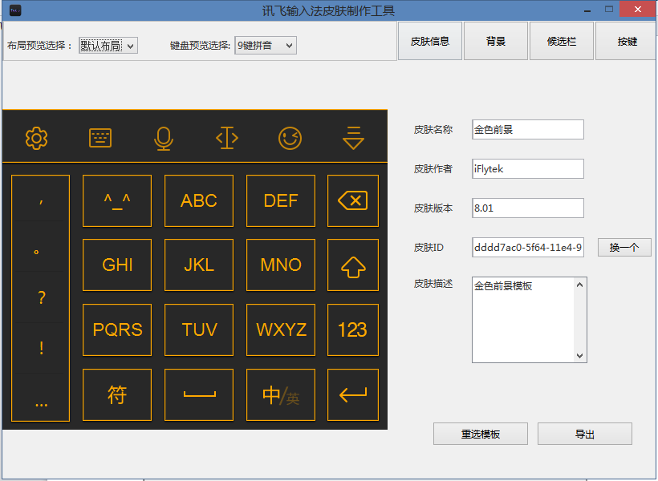658x481 pixels.
Task: Switch to the 皮肤信息 tab
Action: pyautogui.click(x=430, y=41)
